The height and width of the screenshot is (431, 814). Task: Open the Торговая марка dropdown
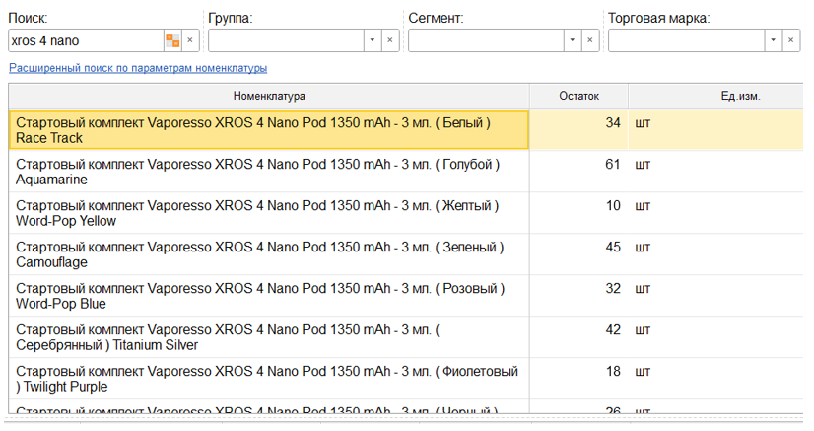(772, 40)
